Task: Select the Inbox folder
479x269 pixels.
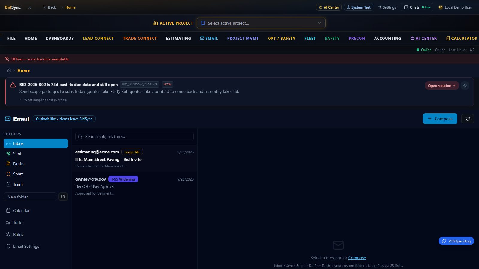Action: click(36, 143)
